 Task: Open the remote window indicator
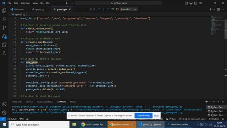coord(3,119)
